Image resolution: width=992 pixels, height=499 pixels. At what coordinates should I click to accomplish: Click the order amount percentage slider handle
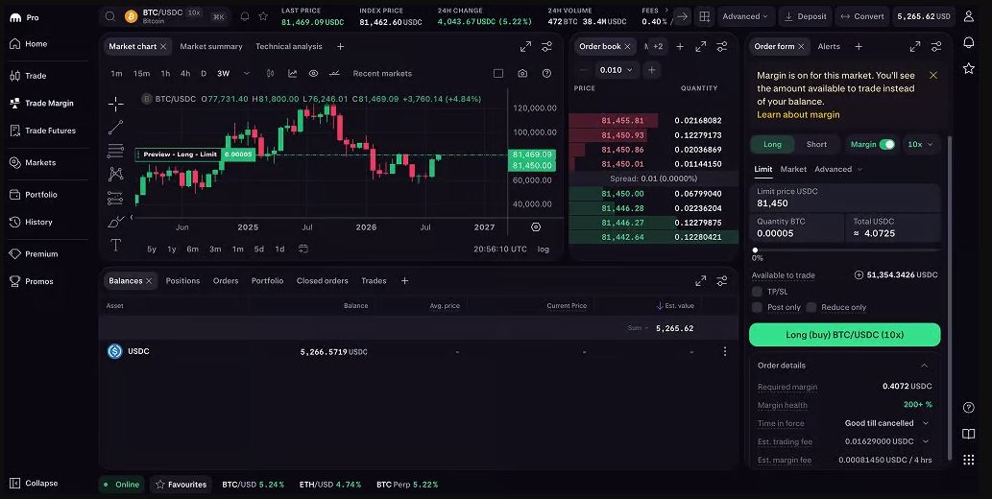click(x=755, y=250)
